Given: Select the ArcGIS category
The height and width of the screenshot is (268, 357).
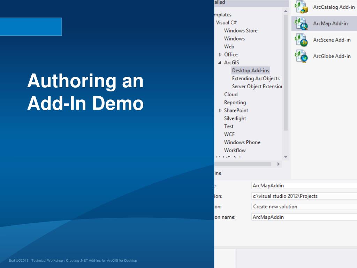Looking at the screenshot, I should click(231, 62).
